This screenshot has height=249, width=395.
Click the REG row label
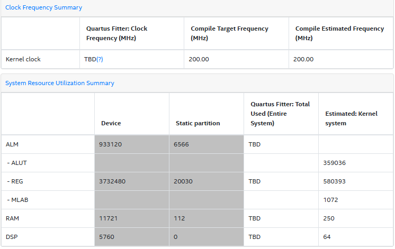point(16,181)
